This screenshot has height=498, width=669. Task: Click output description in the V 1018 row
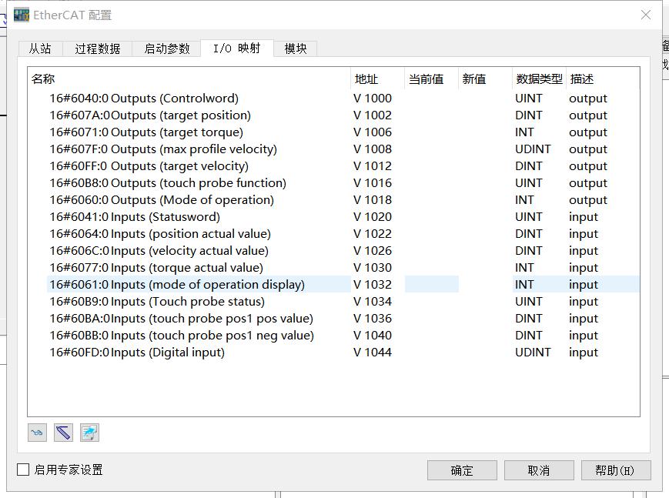point(588,200)
